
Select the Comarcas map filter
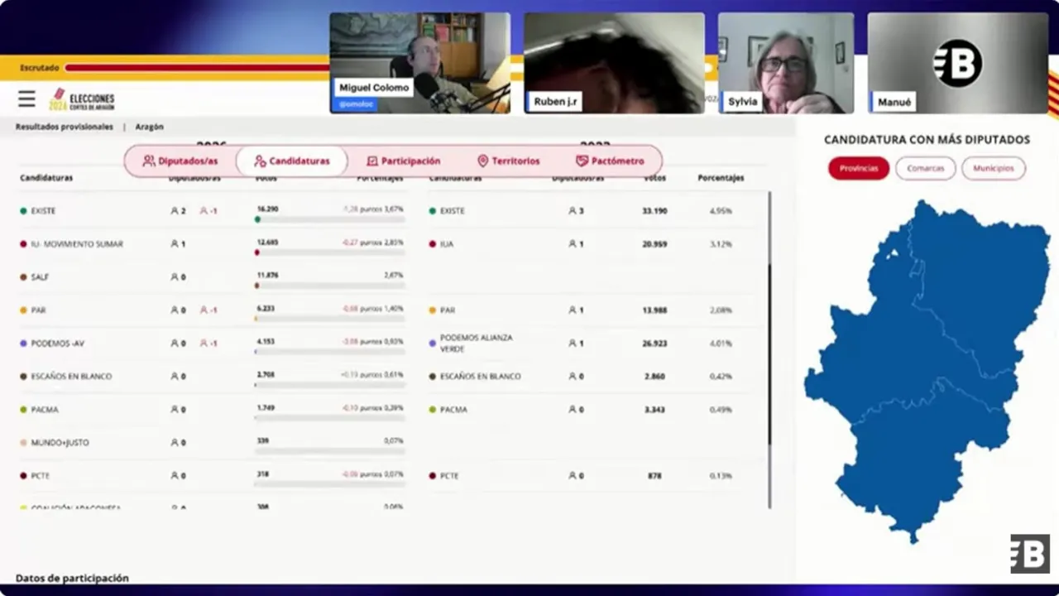tap(925, 168)
